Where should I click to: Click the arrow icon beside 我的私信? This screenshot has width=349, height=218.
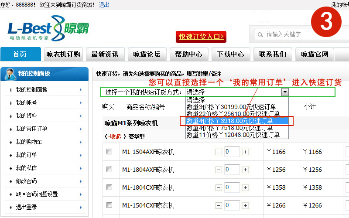pos(81,168)
